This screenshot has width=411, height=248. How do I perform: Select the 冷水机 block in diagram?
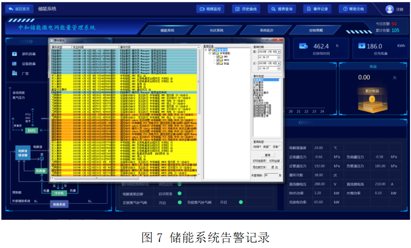(x=59, y=193)
